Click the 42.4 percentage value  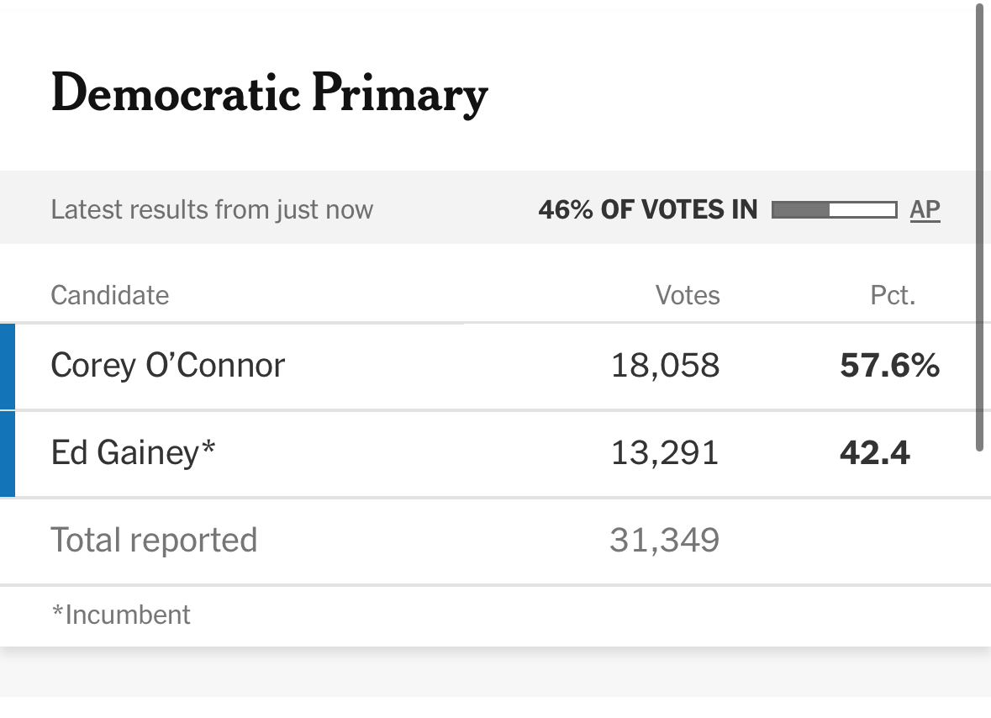click(874, 453)
